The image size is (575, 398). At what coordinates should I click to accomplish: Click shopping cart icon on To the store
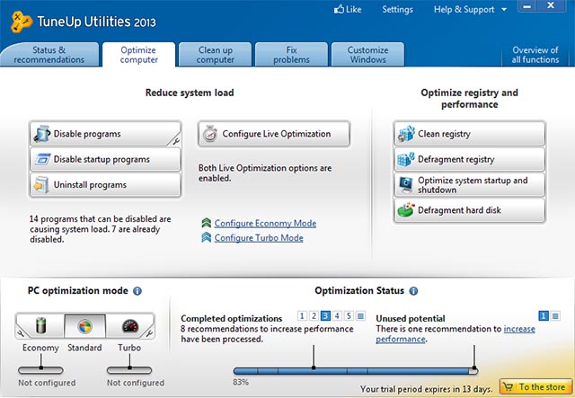tap(509, 386)
